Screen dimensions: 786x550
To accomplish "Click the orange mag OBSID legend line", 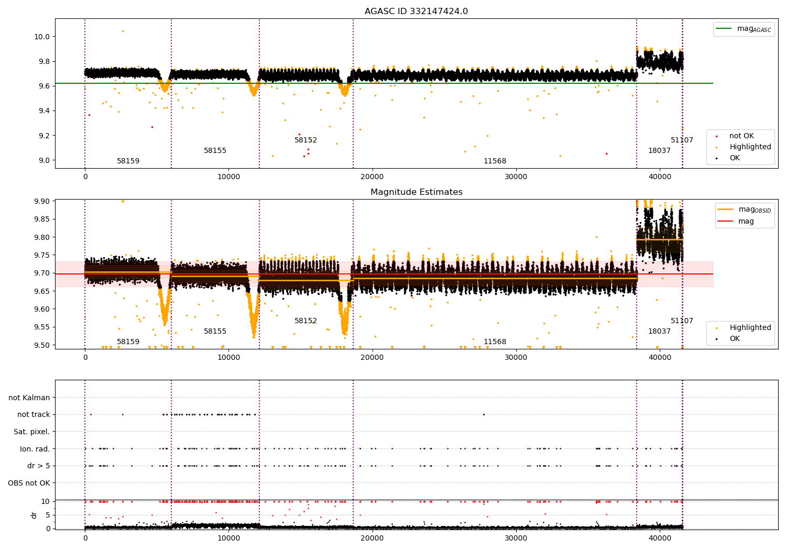I will click(726, 210).
